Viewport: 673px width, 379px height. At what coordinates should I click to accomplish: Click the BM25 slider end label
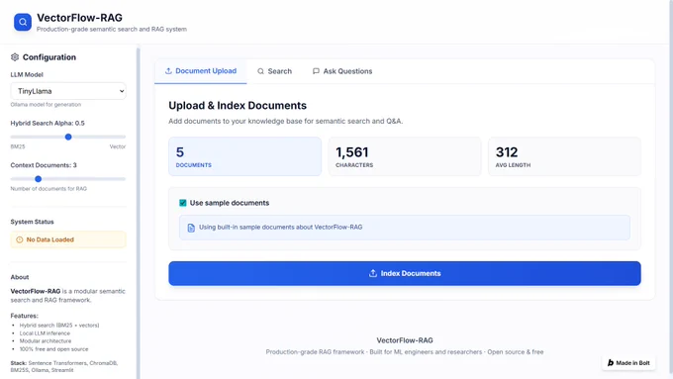tap(18, 146)
